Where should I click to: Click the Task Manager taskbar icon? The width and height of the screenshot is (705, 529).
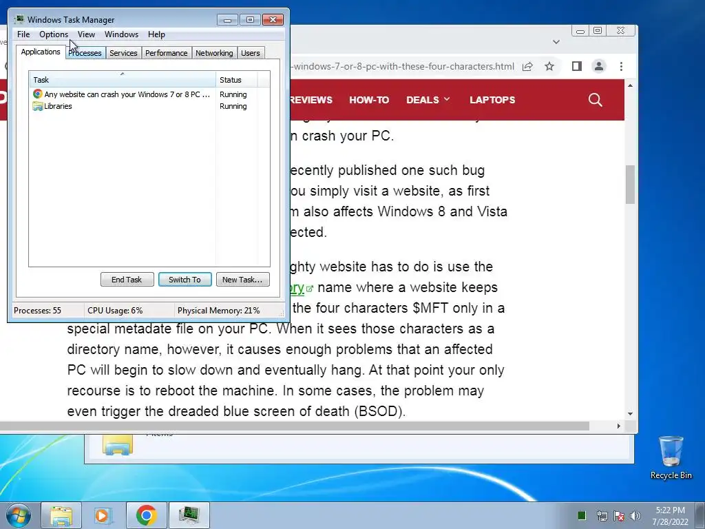[x=189, y=515]
